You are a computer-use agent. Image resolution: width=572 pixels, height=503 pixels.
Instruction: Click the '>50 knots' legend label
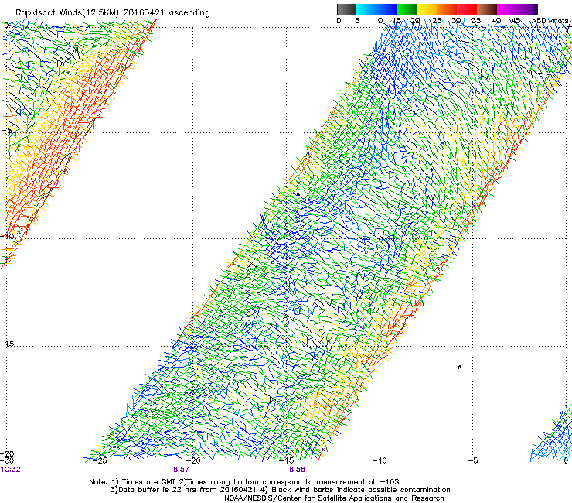pyautogui.click(x=550, y=21)
